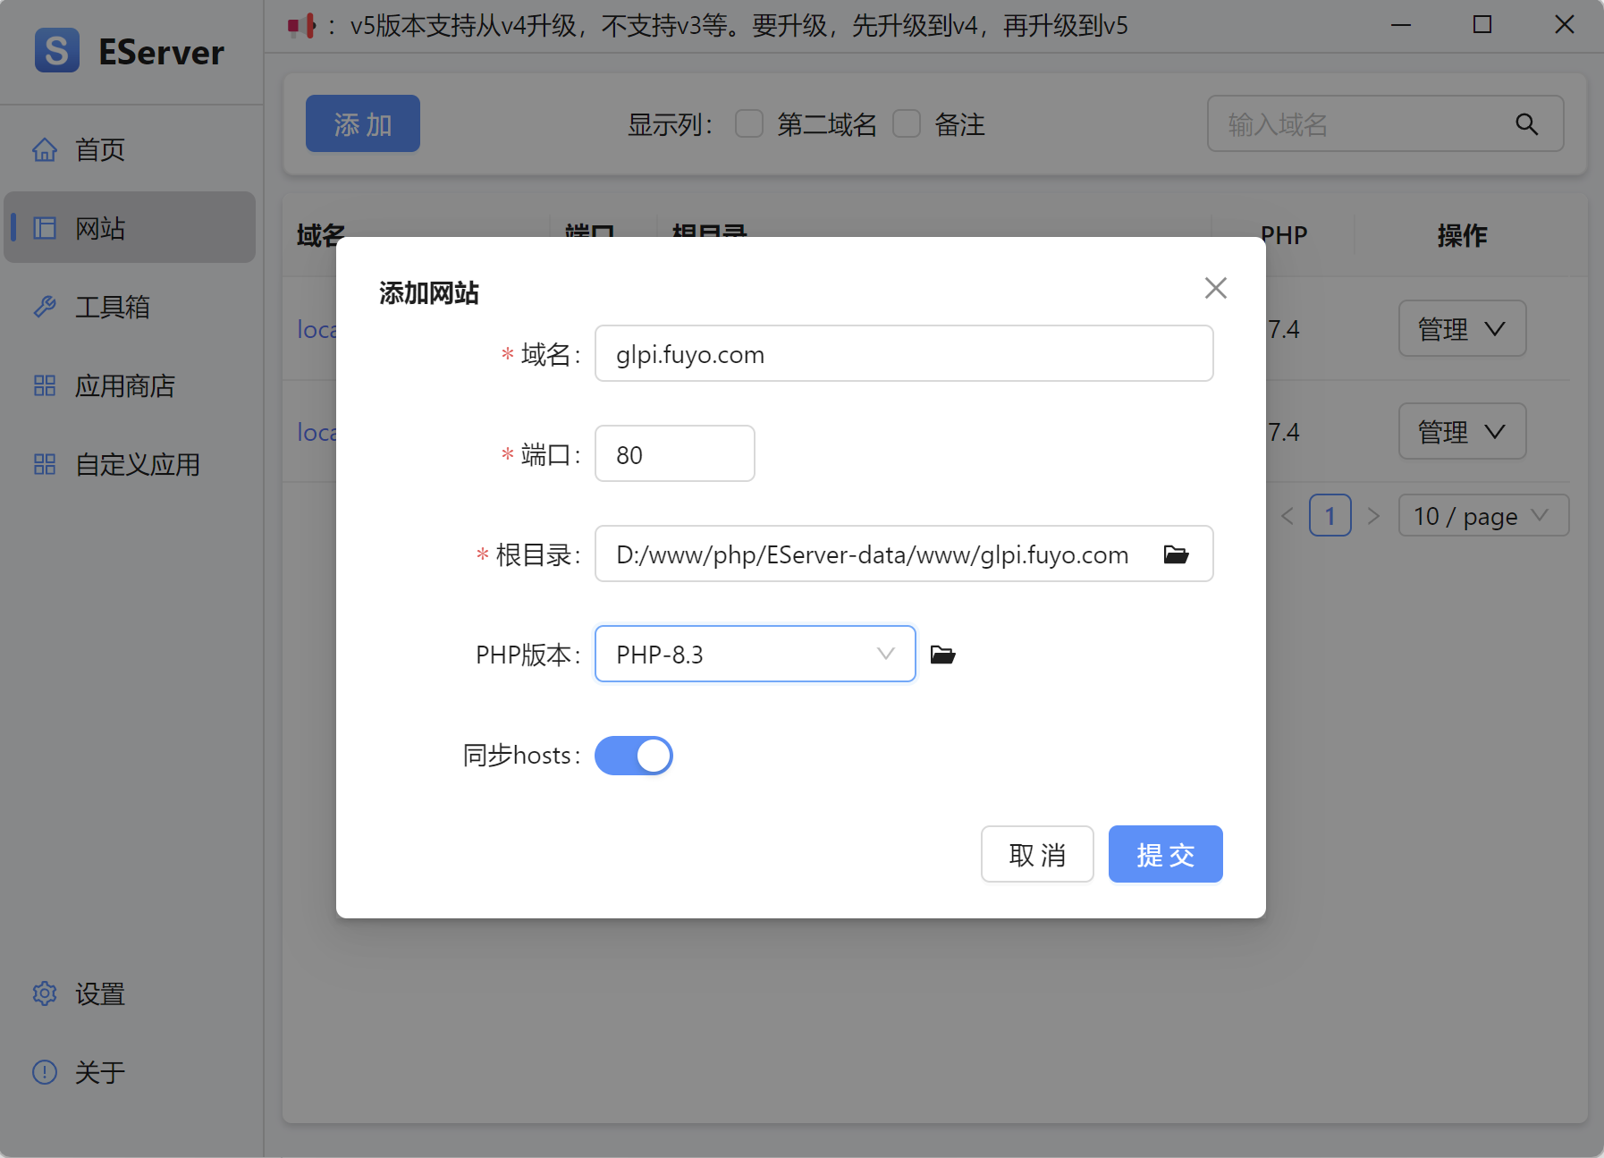Expand the first row 管理 dropdown
The width and height of the screenshot is (1604, 1158).
click(x=1461, y=329)
